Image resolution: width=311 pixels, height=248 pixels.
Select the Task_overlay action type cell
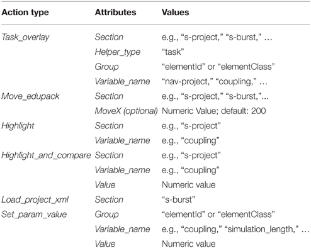tap(25, 37)
